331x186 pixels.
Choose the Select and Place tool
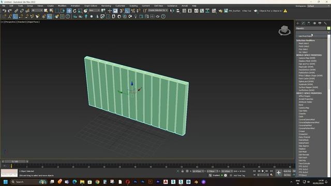85,11
